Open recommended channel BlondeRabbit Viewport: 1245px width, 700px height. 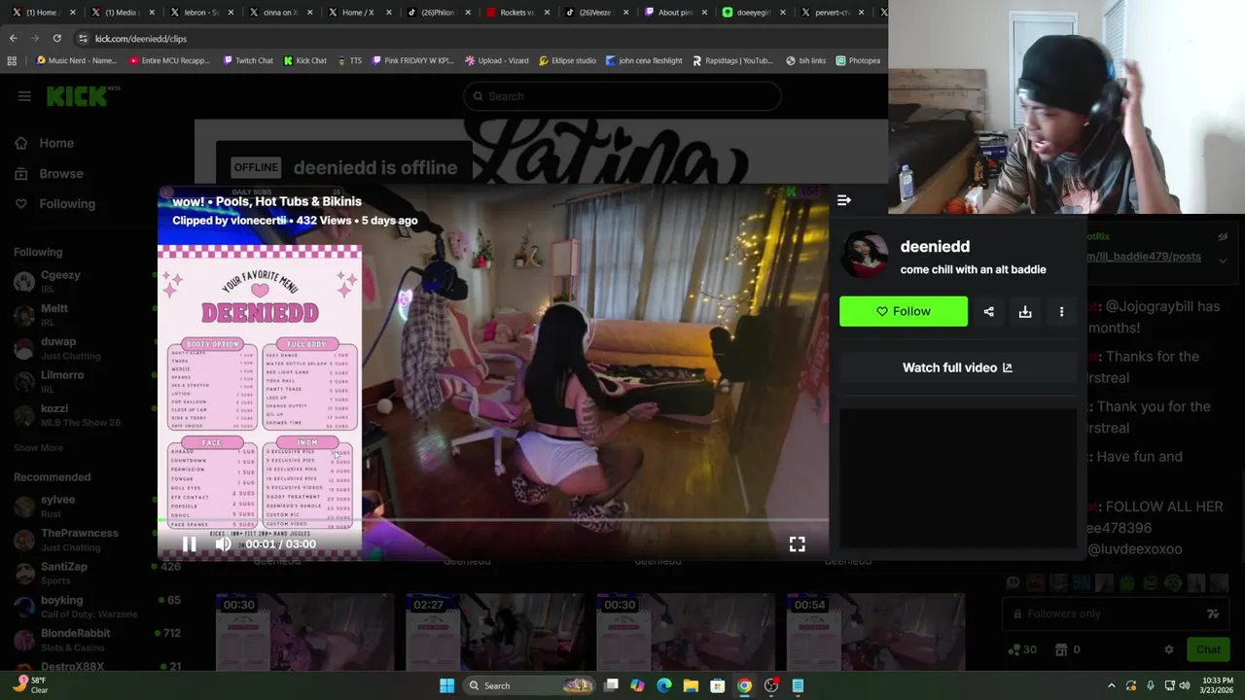[78, 640]
